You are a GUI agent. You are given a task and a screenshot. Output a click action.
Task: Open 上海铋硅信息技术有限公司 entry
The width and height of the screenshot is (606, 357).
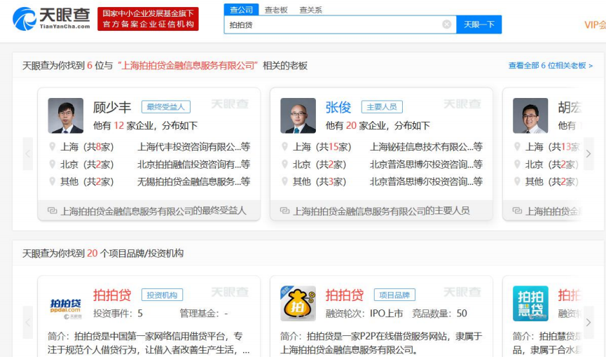point(426,147)
